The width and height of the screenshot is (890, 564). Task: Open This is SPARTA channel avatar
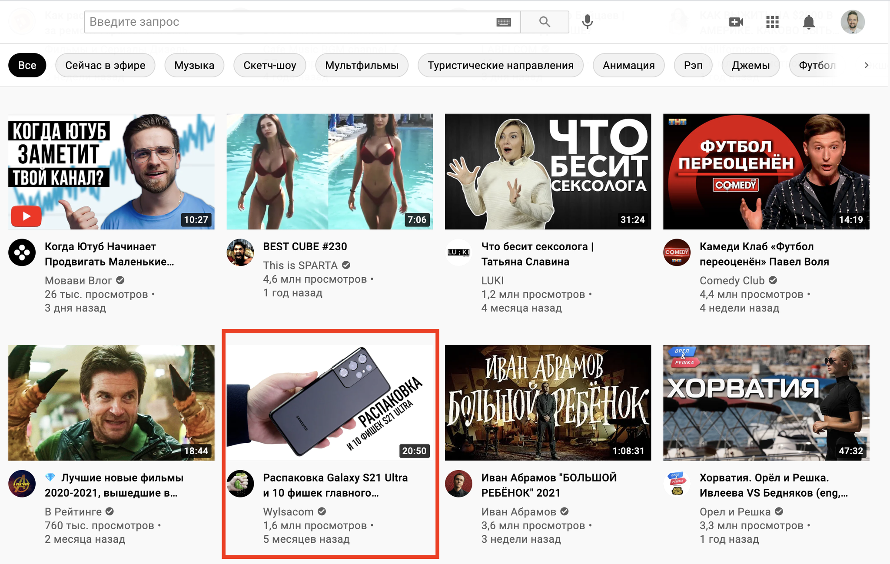(x=240, y=252)
